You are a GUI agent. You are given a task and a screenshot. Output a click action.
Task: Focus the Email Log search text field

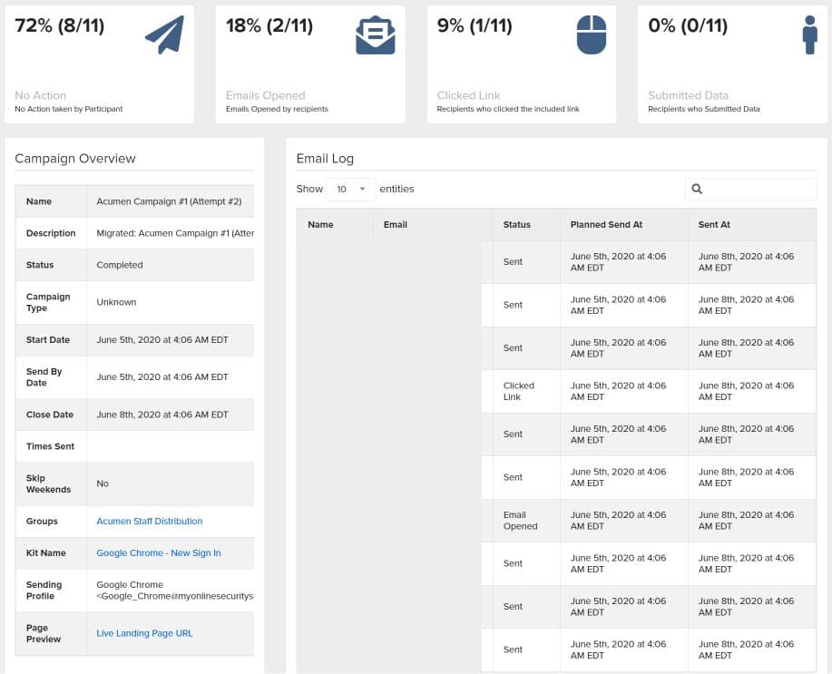(758, 189)
